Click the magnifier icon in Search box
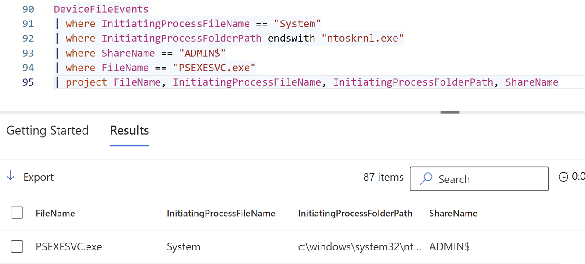This screenshot has width=585, height=264. click(426, 179)
